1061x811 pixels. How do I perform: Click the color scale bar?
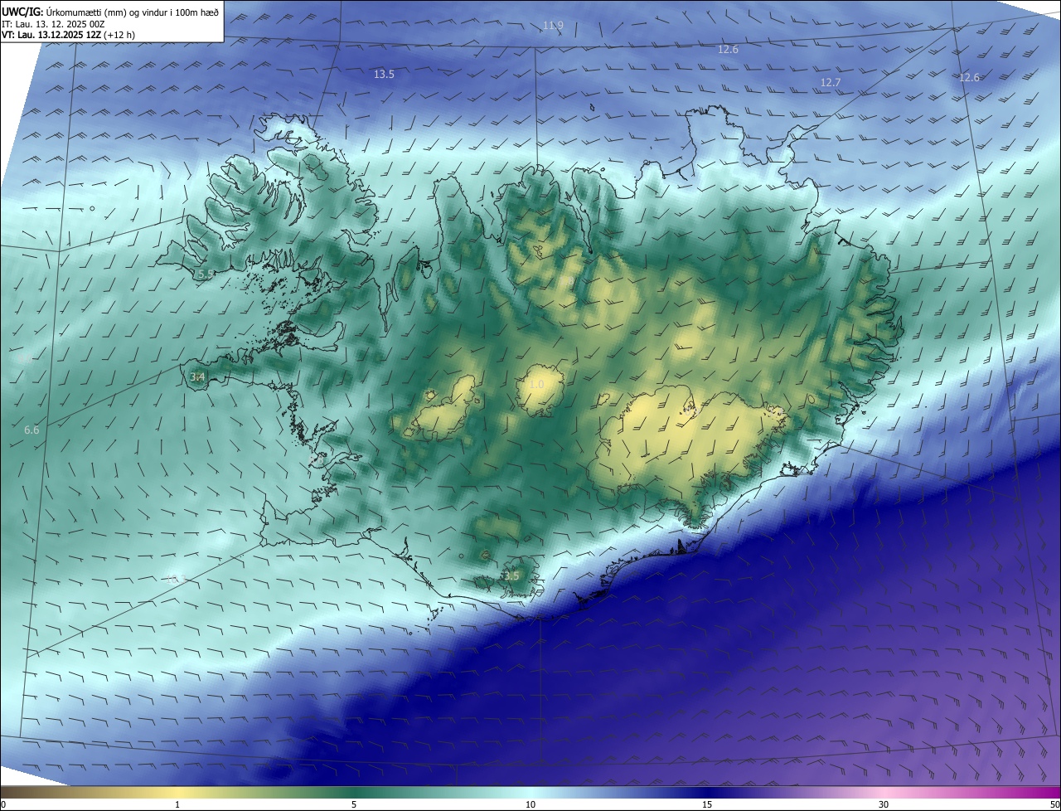[530, 792]
